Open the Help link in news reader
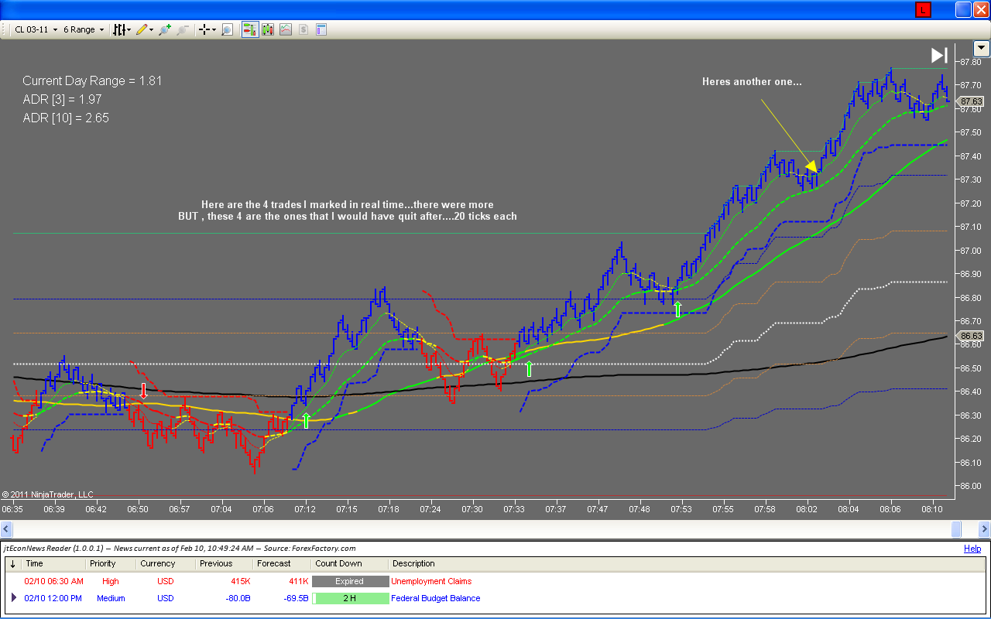Image resolution: width=991 pixels, height=619 pixels. click(972, 549)
